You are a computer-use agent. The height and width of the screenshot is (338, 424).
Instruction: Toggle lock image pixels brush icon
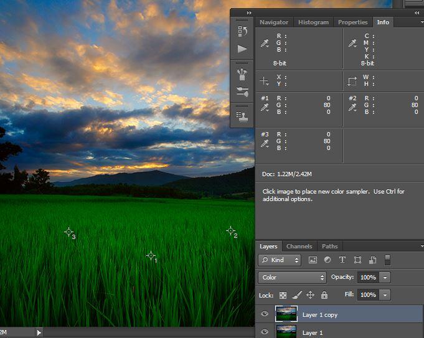coord(296,295)
